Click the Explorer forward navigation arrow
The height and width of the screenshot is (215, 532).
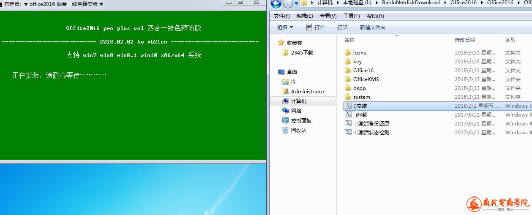[287, 4]
